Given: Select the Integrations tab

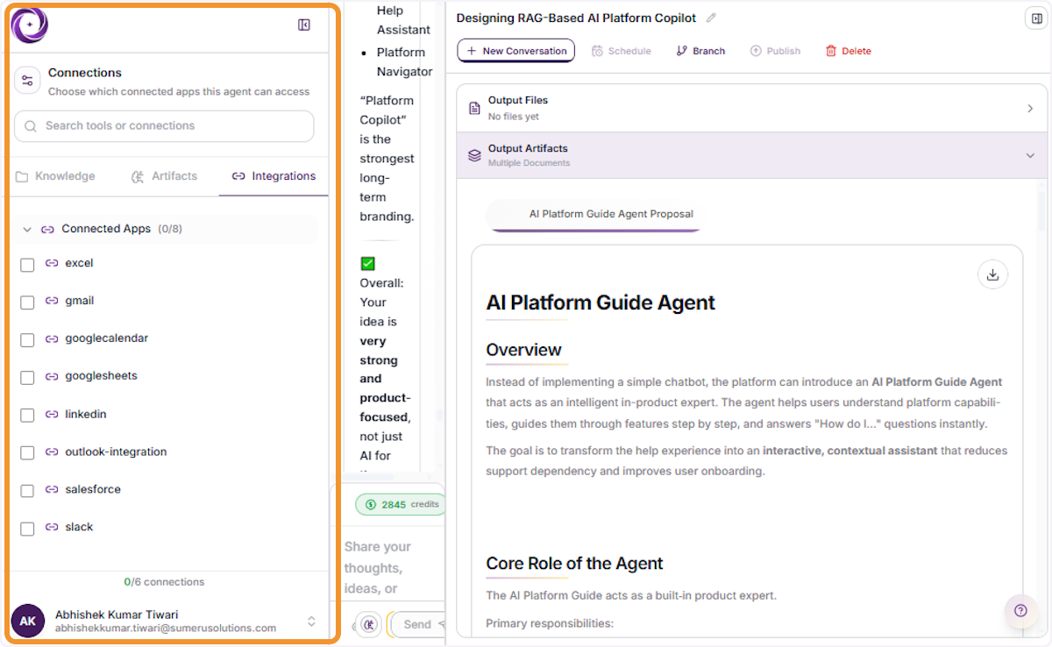Looking at the screenshot, I should click(274, 176).
